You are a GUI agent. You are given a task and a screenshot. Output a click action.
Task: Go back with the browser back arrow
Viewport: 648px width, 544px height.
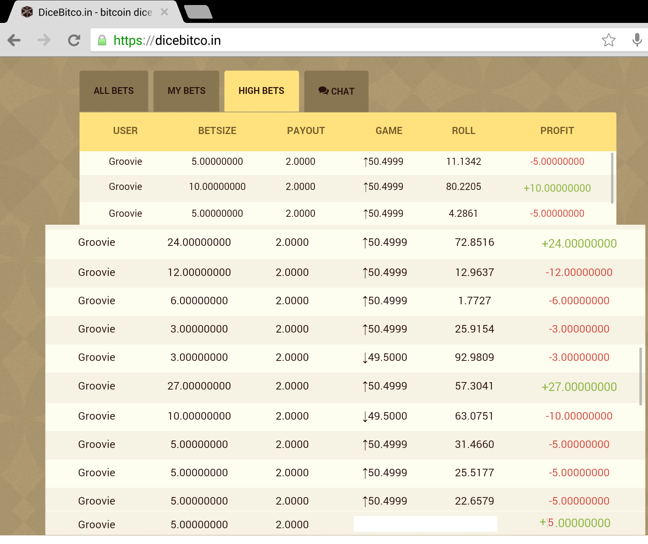[14, 40]
